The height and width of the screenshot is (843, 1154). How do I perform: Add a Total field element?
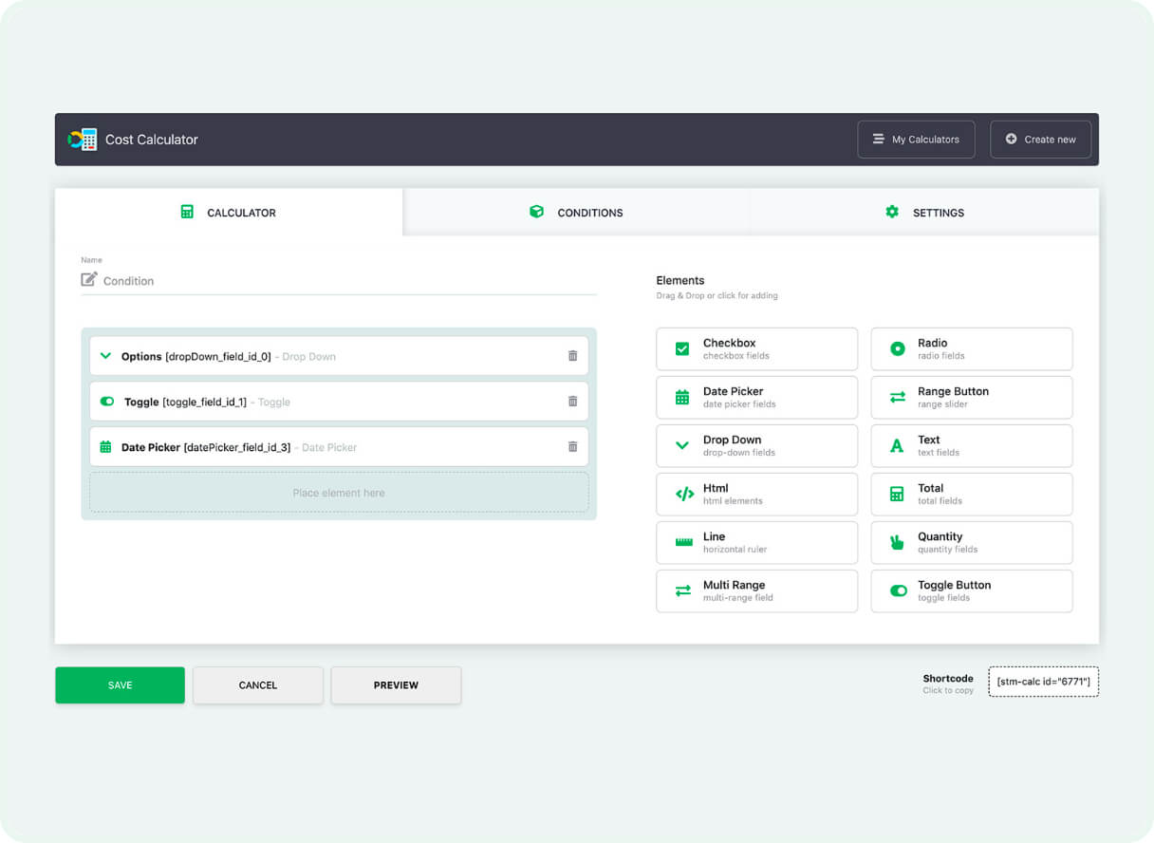point(971,494)
